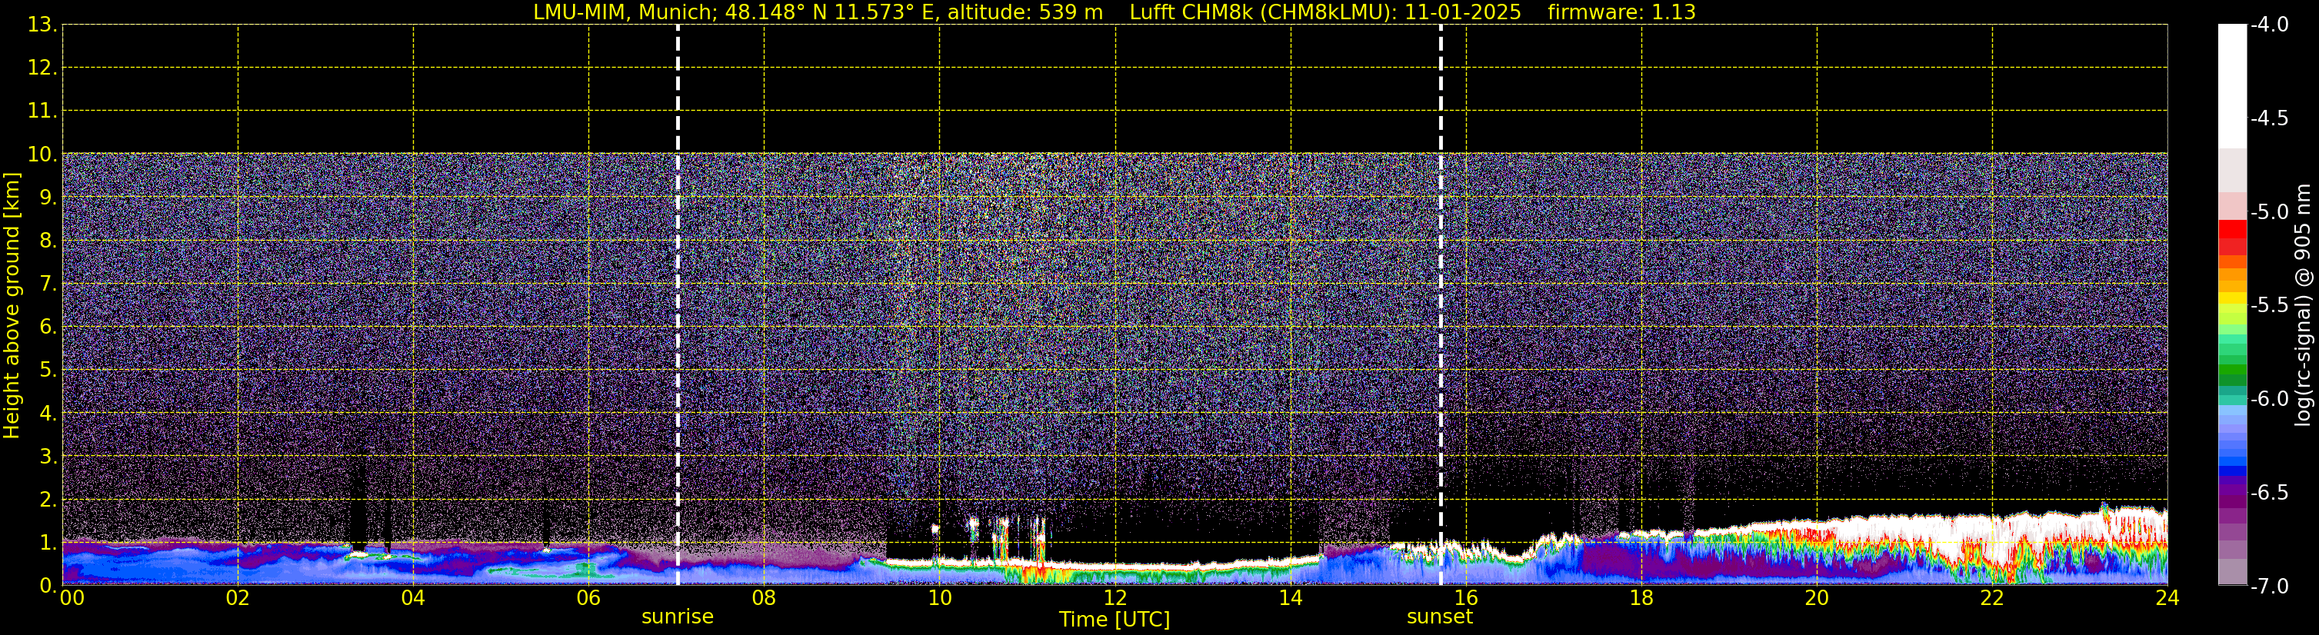
Task: Click the firmware: 1.13 text in the title
Action: pos(1621,12)
